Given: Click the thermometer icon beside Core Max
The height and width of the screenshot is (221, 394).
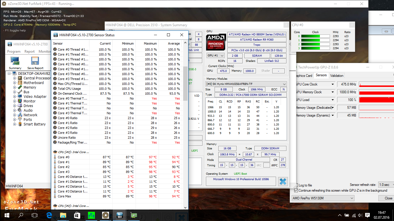Looking at the screenshot, I should click(x=55, y=196).
